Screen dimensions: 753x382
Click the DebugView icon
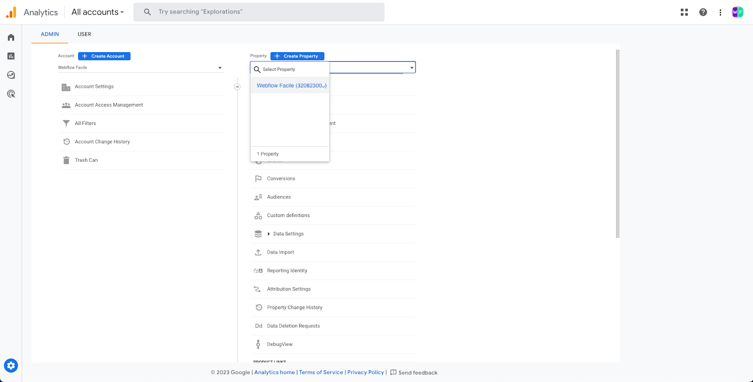tap(258, 344)
